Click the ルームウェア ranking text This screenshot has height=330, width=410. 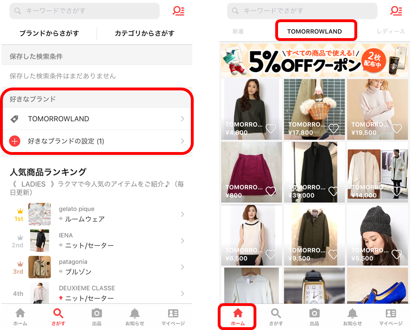[85, 219]
